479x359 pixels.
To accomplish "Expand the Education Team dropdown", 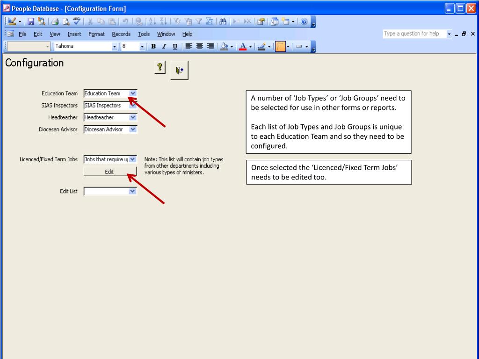I will pos(132,93).
